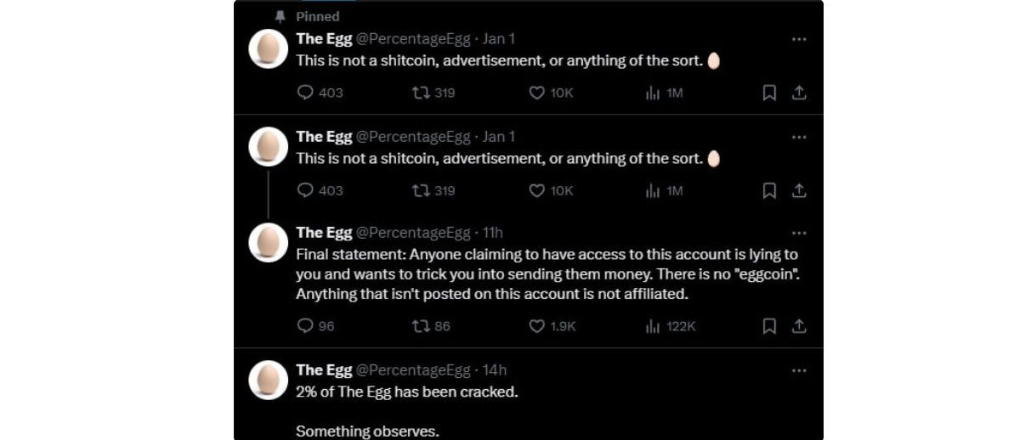
Task: Share the pinned Egg tweet
Action: click(x=799, y=93)
